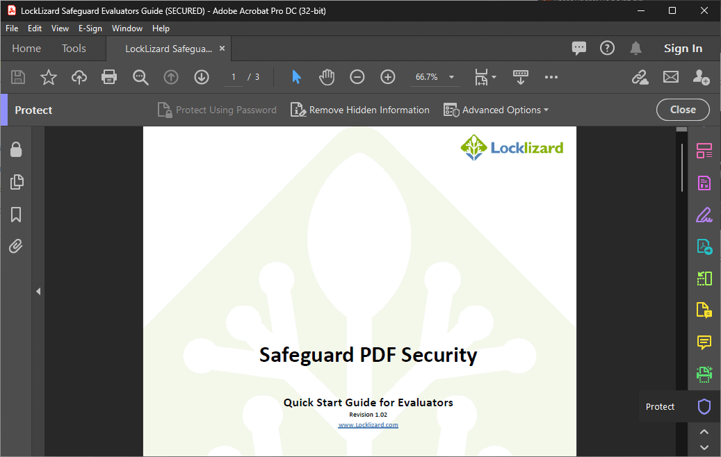Share with others person icon
This screenshot has height=457, width=721.
702,77
